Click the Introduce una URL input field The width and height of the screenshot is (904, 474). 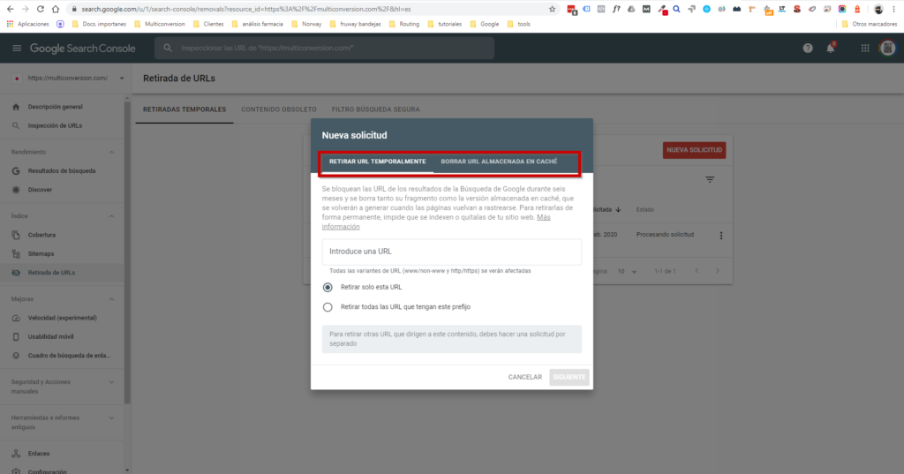[451, 252]
